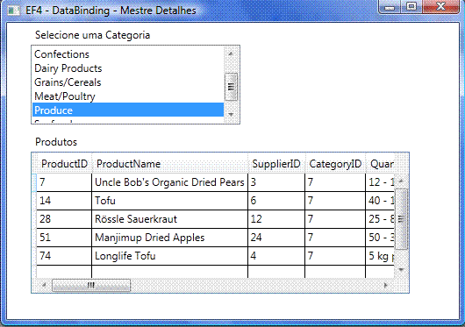Viewport: 465px width, 327px height.
Task: Select Confections in the category list
Action: (128, 54)
